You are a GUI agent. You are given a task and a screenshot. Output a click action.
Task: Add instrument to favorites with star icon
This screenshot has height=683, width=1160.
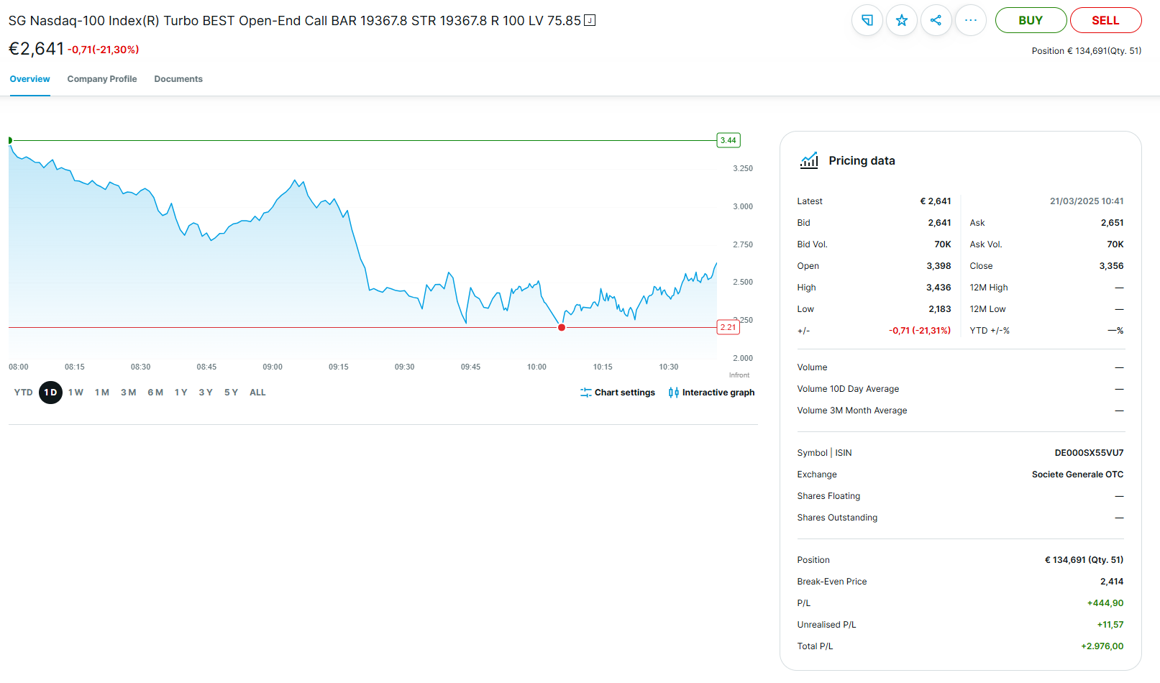click(901, 20)
